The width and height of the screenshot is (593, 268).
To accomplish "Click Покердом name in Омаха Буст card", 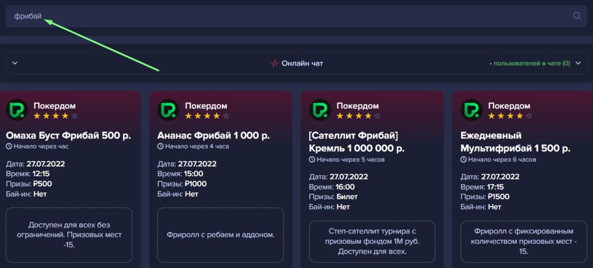I will (54, 106).
